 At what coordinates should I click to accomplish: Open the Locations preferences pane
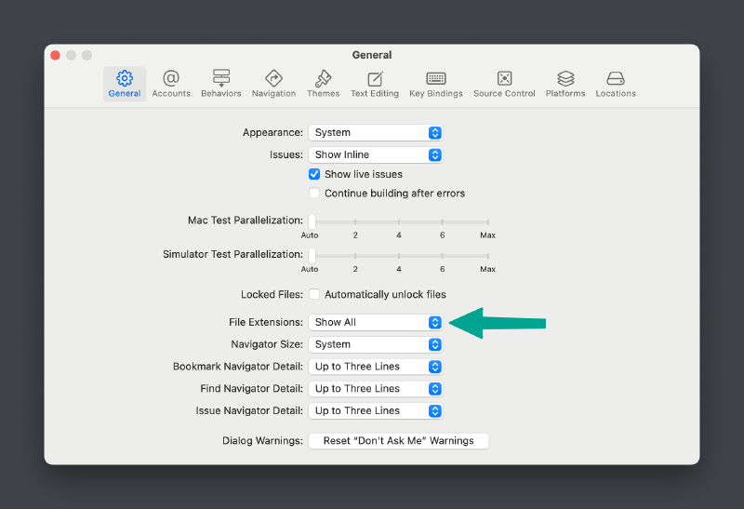616,84
